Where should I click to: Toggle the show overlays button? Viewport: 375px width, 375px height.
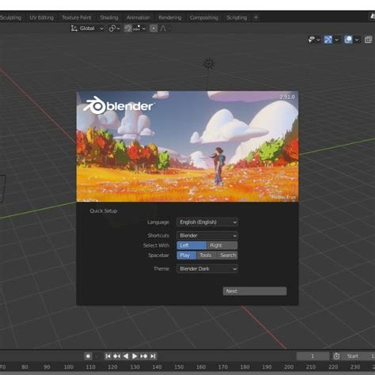coord(348,40)
